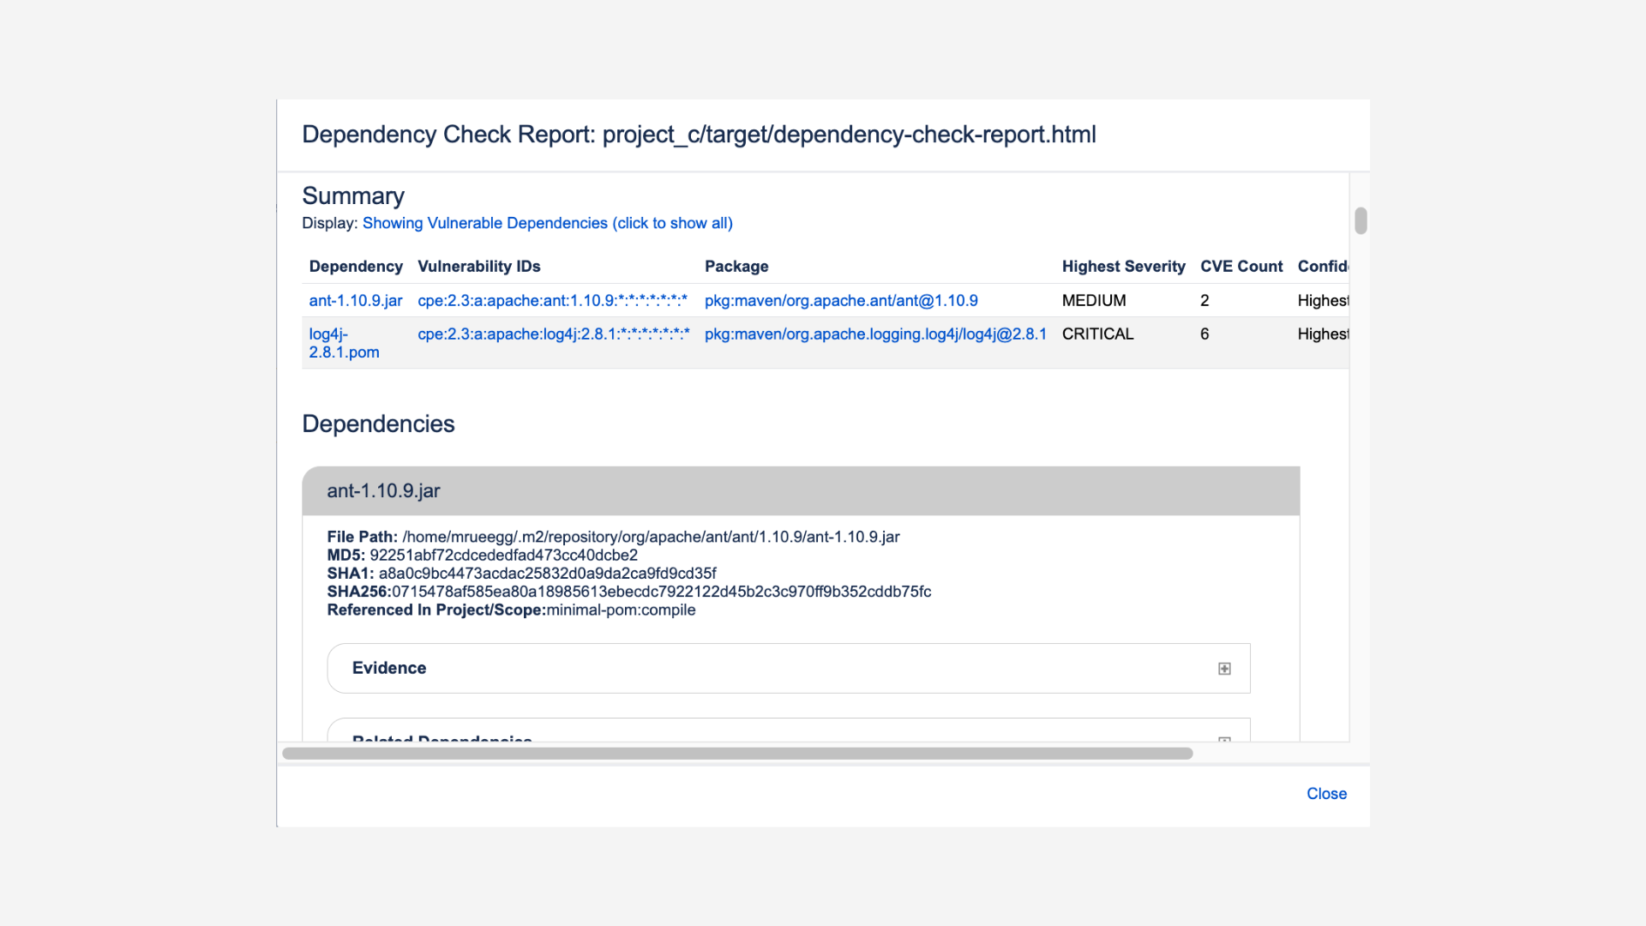This screenshot has height=926, width=1646.
Task: Click the plus icon in Evidence section
Action: 1224,669
